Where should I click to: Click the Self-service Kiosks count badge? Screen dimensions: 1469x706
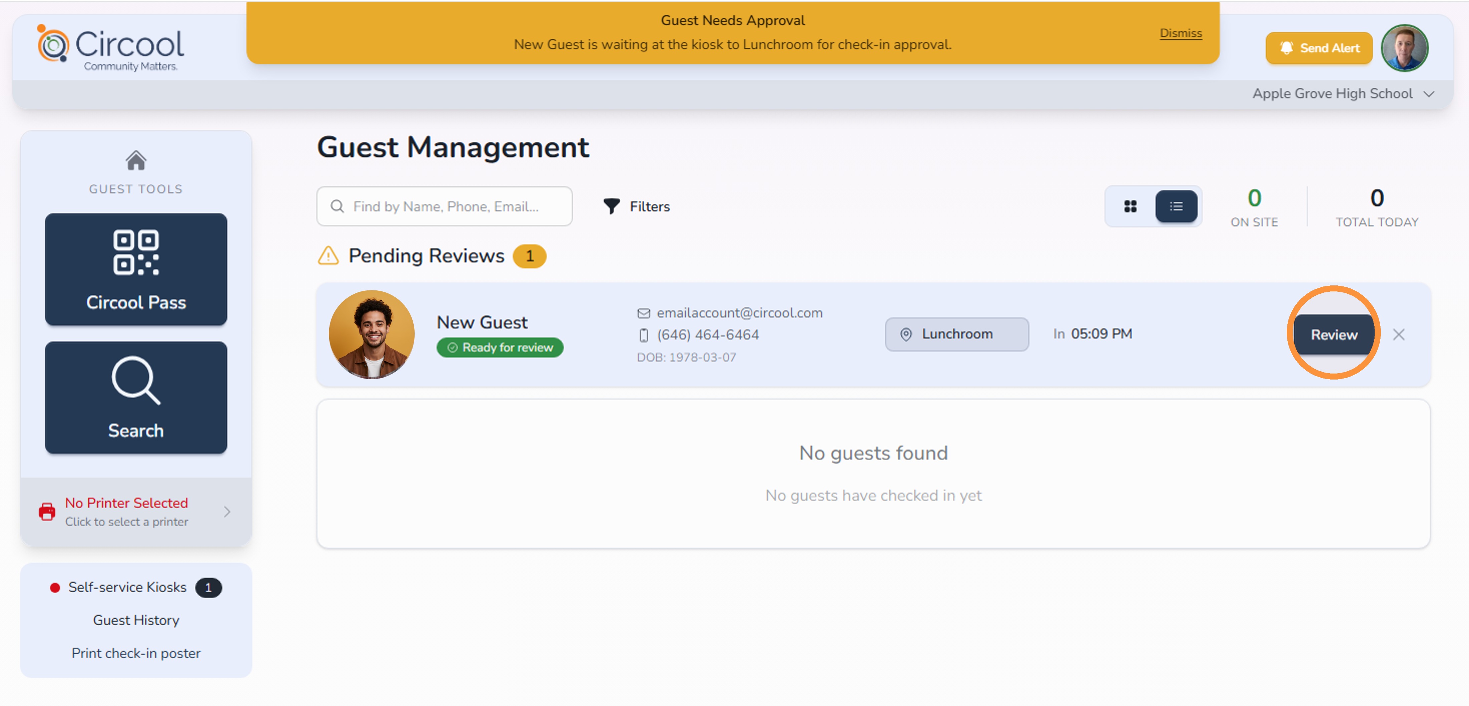pos(208,587)
